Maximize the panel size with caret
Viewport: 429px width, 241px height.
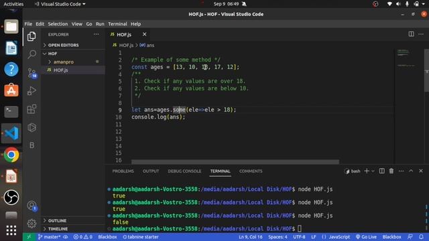point(411,171)
